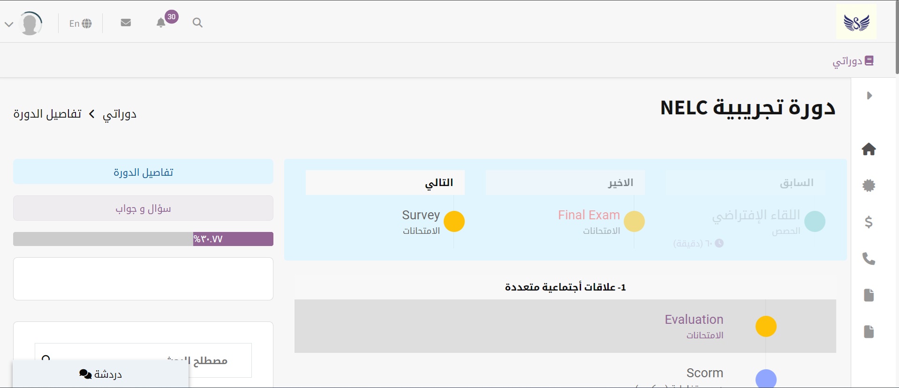Select the الاخير tab
Image resolution: width=899 pixels, height=388 pixels.
(565, 183)
